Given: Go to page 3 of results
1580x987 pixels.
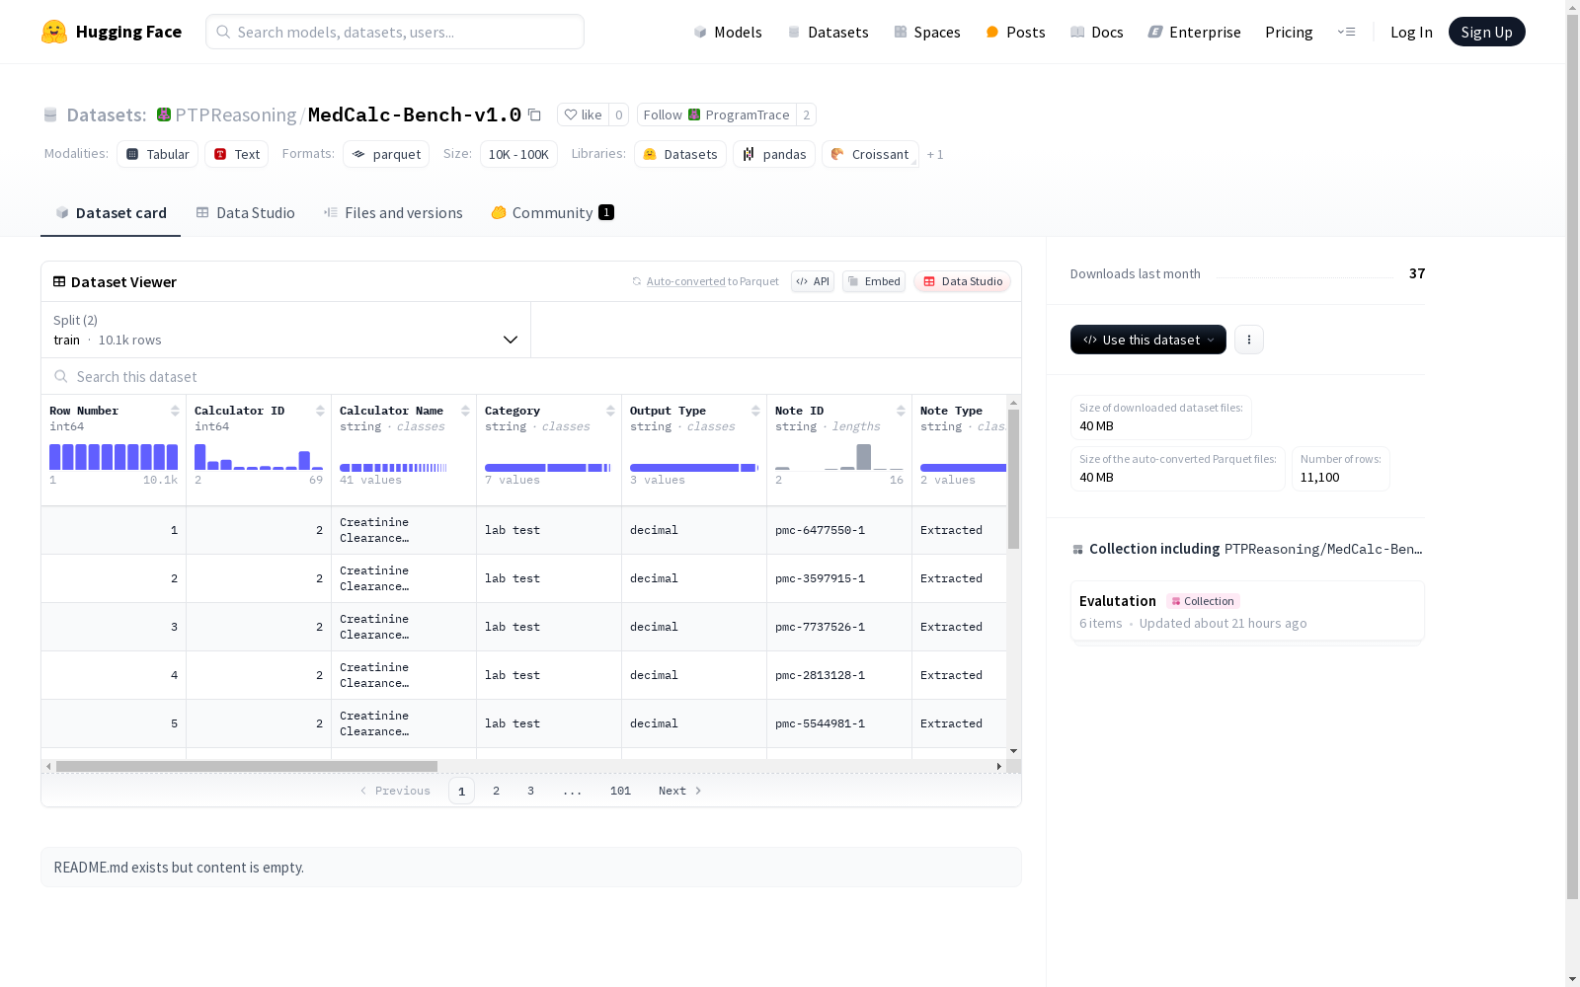Looking at the screenshot, I should (530, 791).
